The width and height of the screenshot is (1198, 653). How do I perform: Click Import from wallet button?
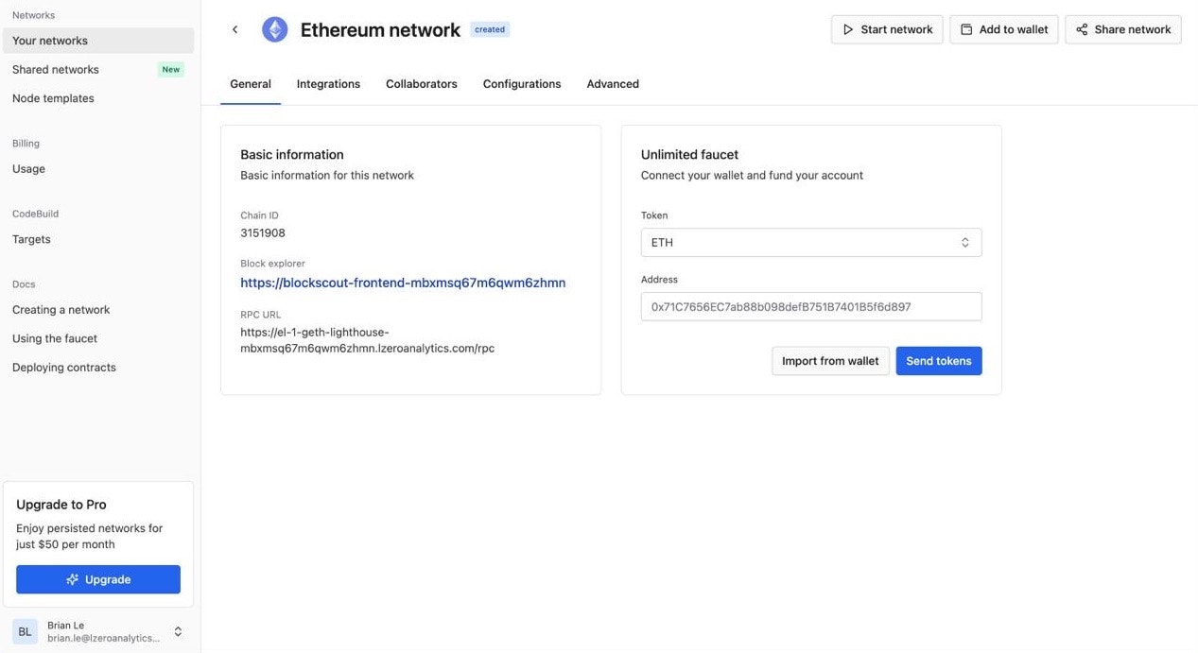(830, 361)
